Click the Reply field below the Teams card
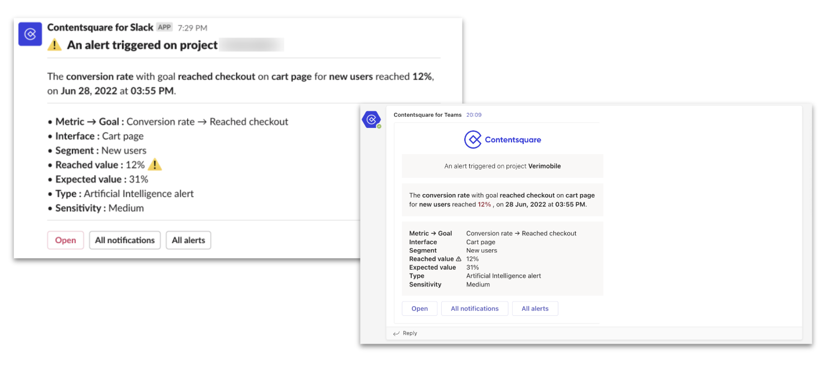 click(x=408, y=333)
